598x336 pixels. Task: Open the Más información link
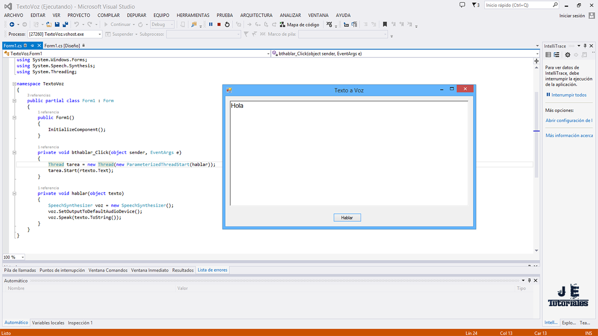[x=569, y=135]
